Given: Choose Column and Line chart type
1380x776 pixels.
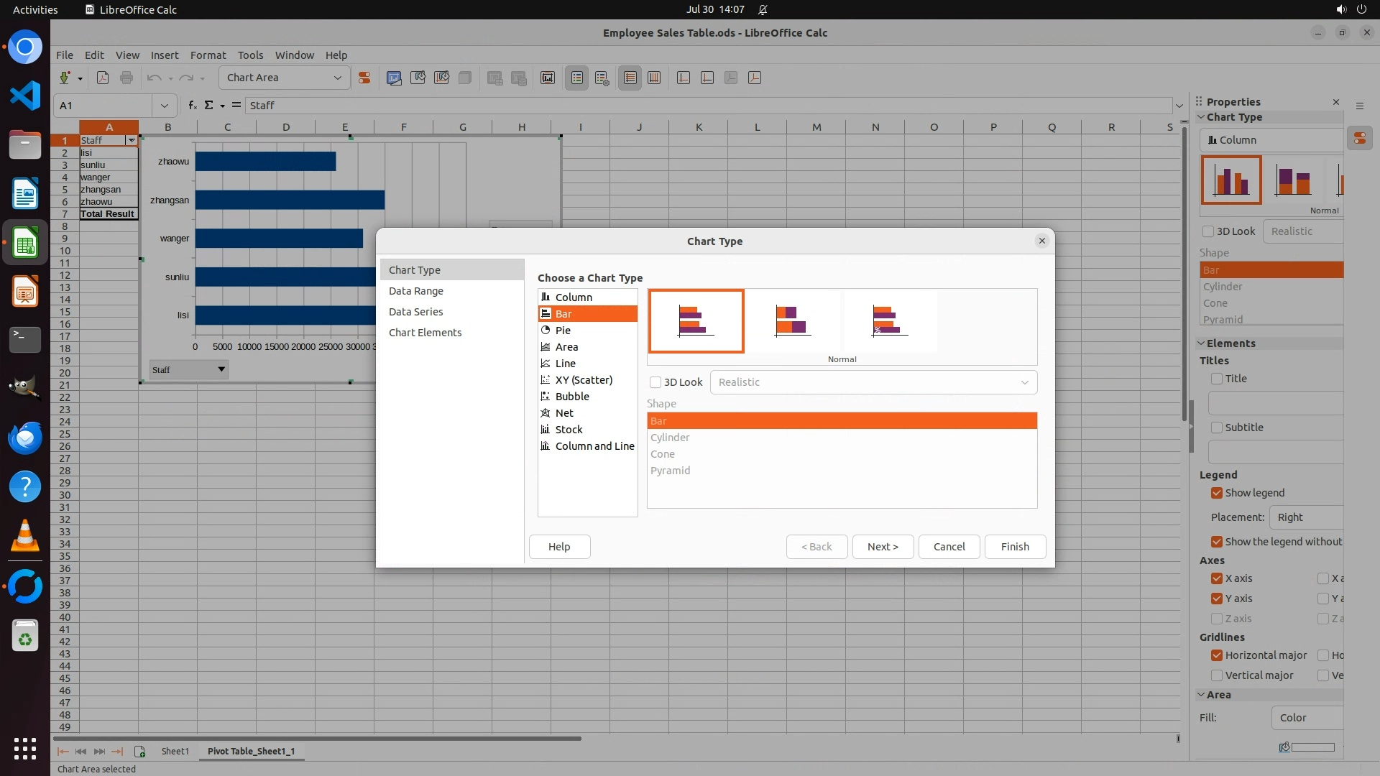Looking at the screenshot, I should 594,446.
